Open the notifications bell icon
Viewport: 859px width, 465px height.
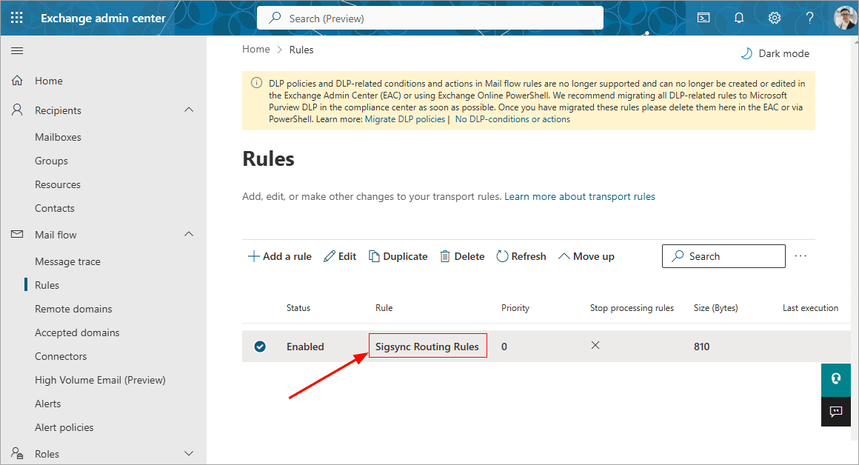coord(739,18)
